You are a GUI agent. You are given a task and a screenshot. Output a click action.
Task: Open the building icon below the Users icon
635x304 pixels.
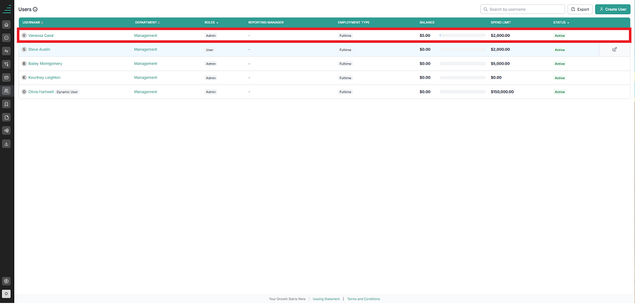[6, 104]
